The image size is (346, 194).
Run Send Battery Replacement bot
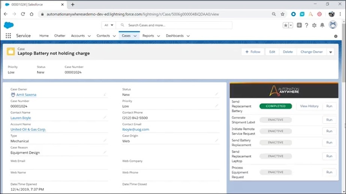tap(329, 143)
